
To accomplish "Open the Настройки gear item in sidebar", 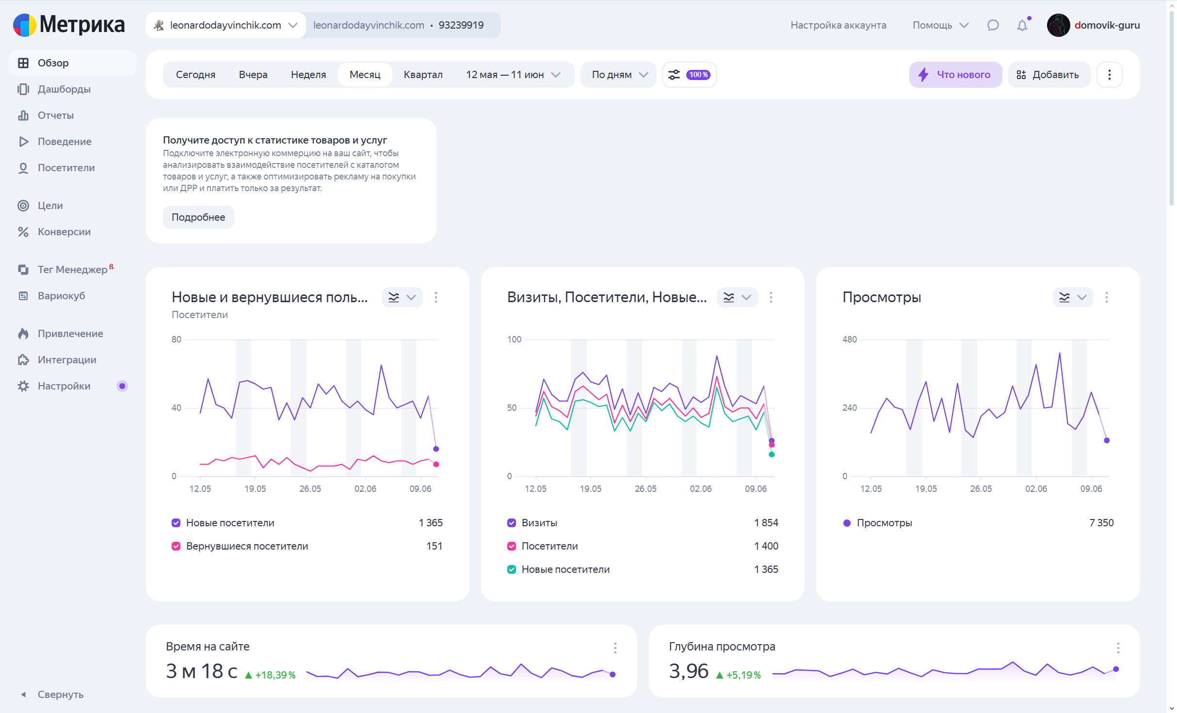I will [x=64, y=386].
